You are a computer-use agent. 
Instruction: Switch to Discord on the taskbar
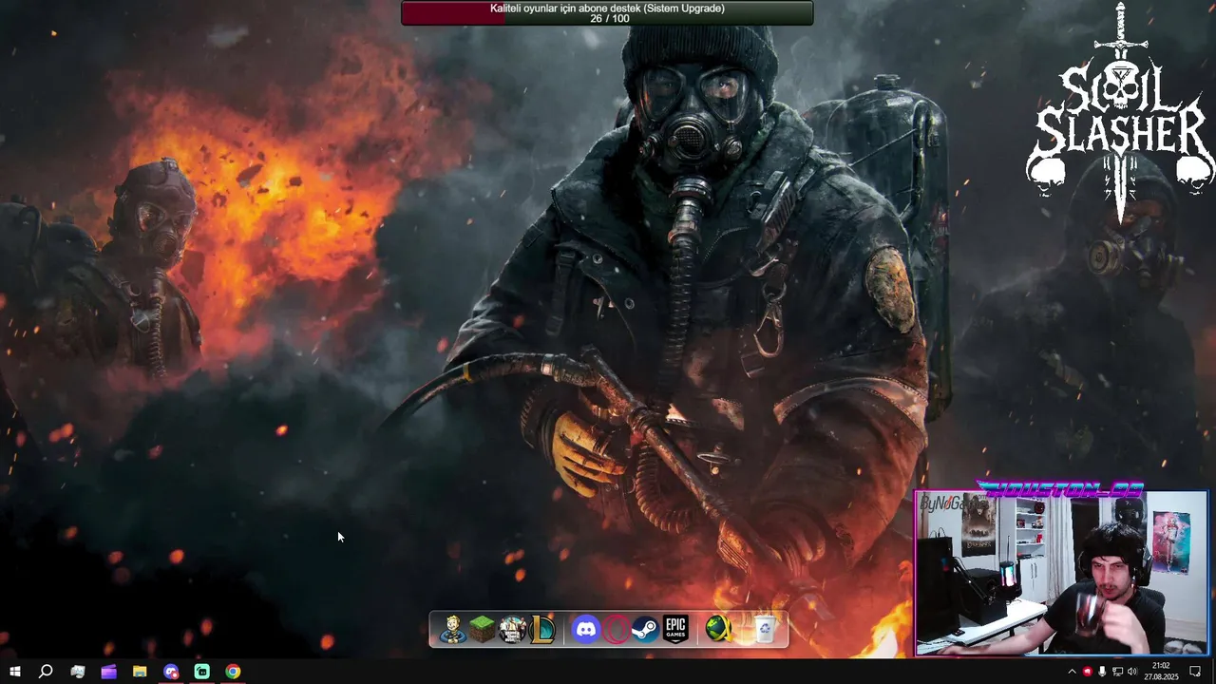tap(171, 672)
